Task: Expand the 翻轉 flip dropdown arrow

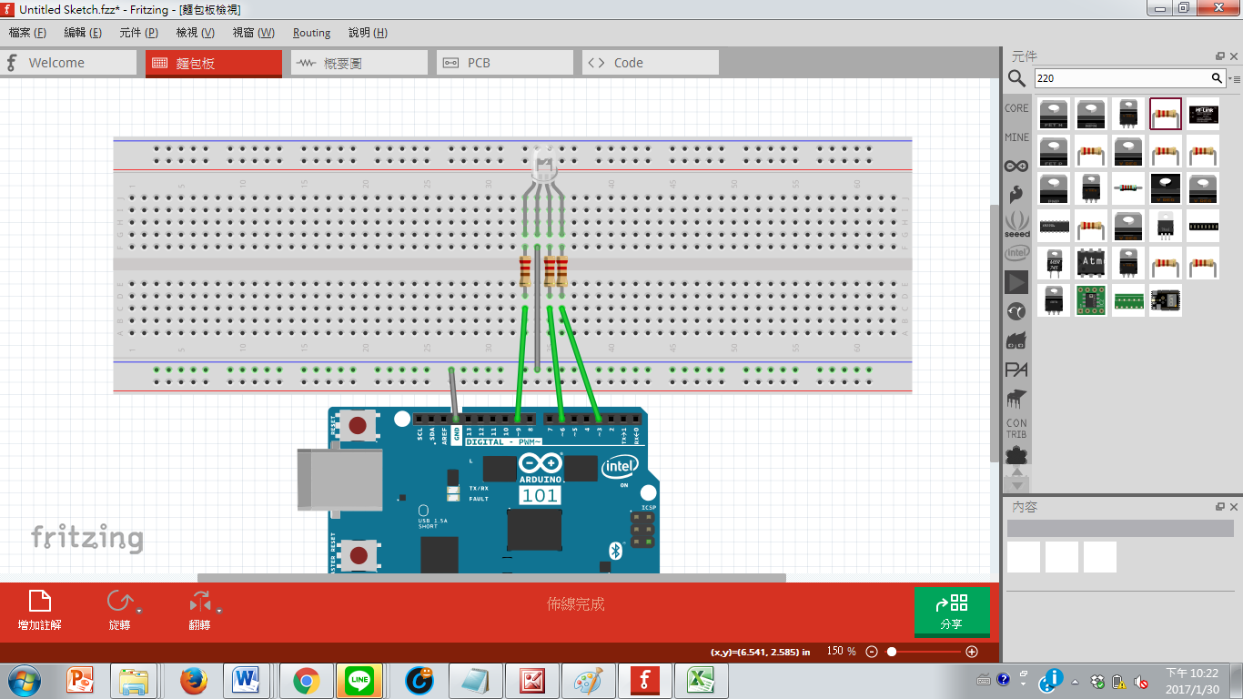Action: click(219, 611)
